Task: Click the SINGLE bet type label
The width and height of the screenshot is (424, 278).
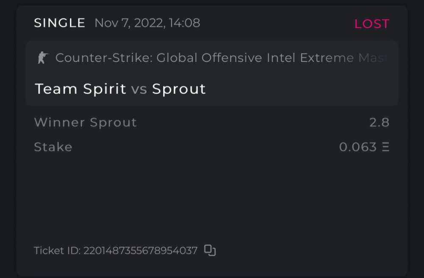Action: pos(59,23)
